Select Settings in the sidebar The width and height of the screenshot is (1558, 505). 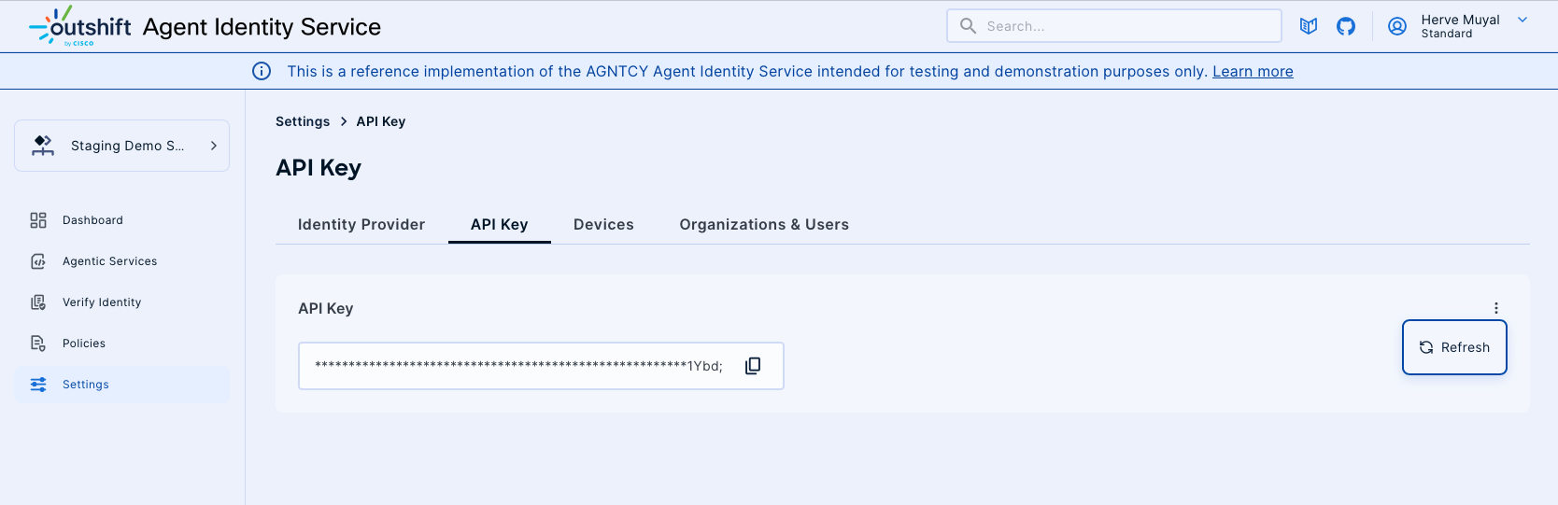coord(86,385)
